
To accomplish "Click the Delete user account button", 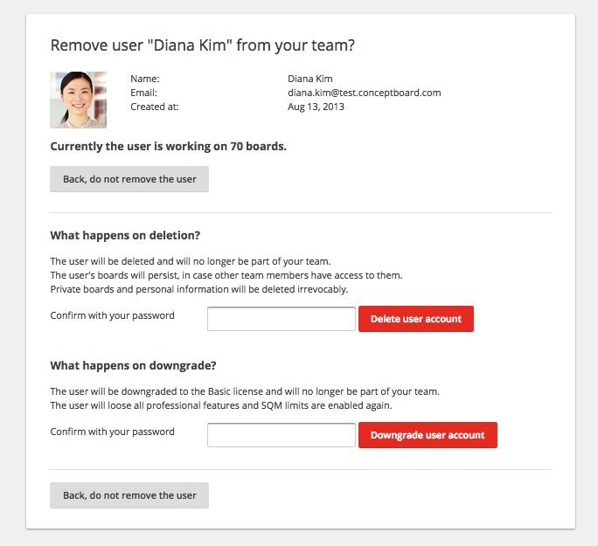I will click(416, 319).
